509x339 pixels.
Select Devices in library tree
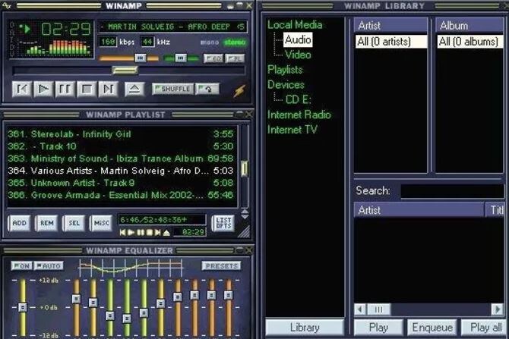pyautogui.click(x=286, y=85)
